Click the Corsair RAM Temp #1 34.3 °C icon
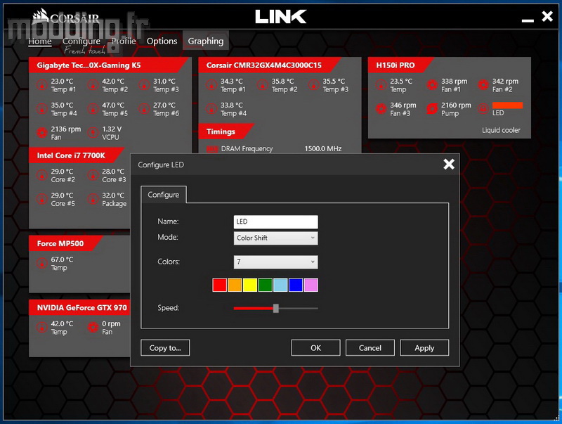 [x=211, y=85]
